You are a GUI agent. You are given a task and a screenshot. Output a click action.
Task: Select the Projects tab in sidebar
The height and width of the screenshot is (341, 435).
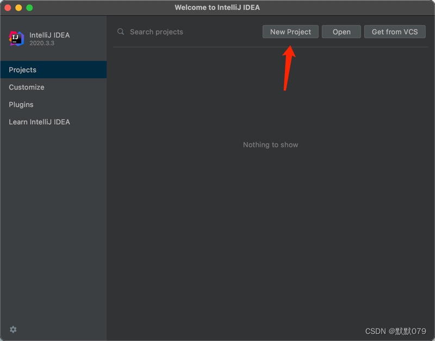53,70
